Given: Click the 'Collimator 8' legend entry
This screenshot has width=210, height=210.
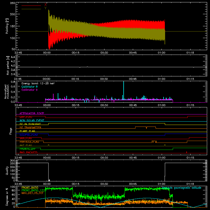Looking at the screenshot, I should [29, 87].
